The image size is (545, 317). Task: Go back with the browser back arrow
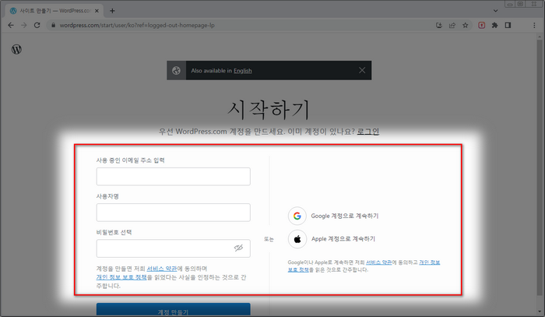tap(11, 25)
